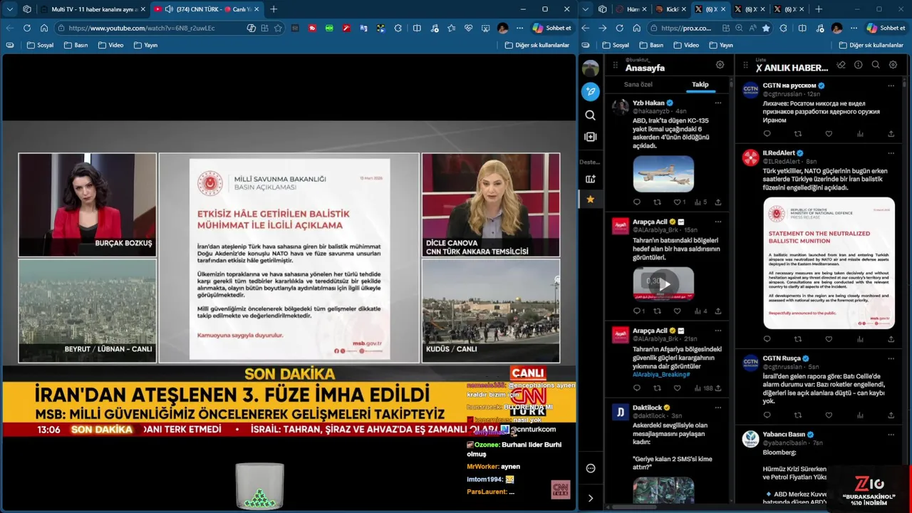Open Yabancı Basın profile name

[x=784, y=434]
